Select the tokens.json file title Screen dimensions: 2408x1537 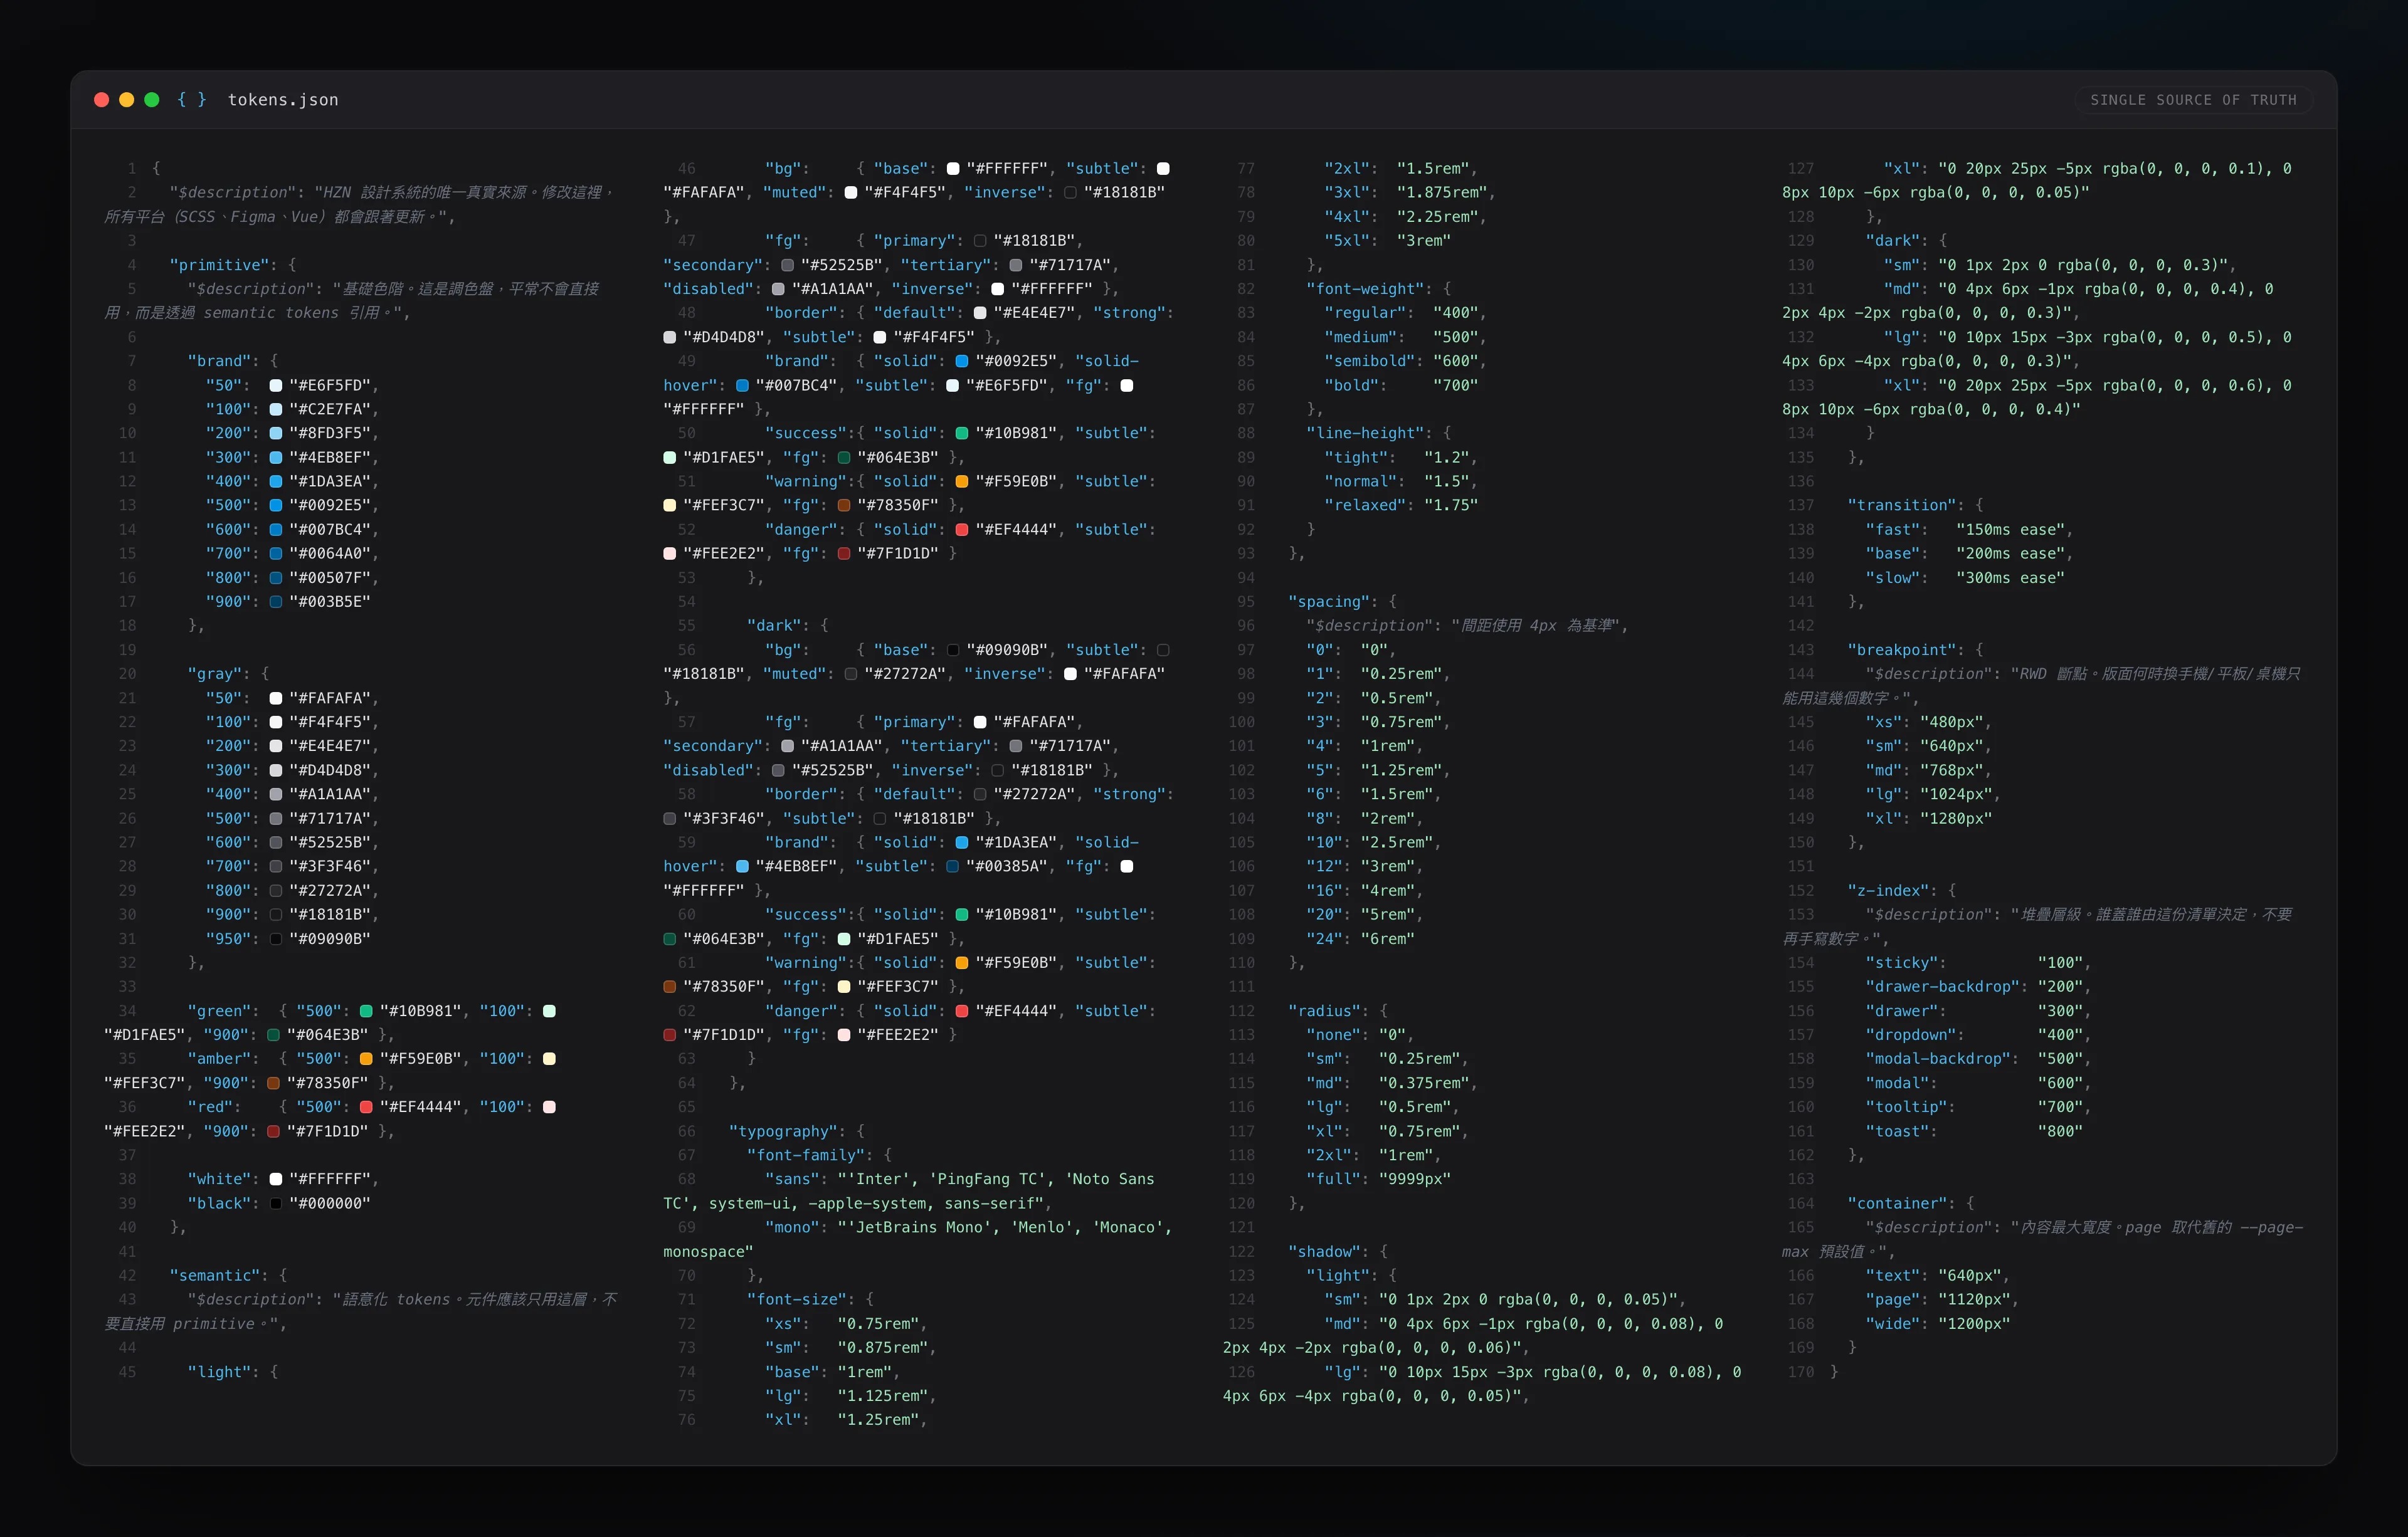tap(283, 100)
